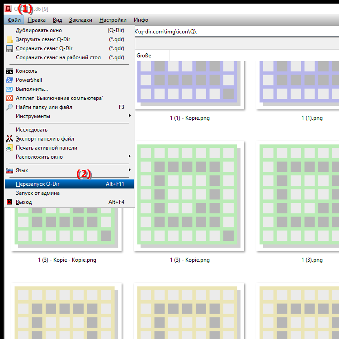Click the floppy disk icon for Сохранить сеанс

pos(9,48)
